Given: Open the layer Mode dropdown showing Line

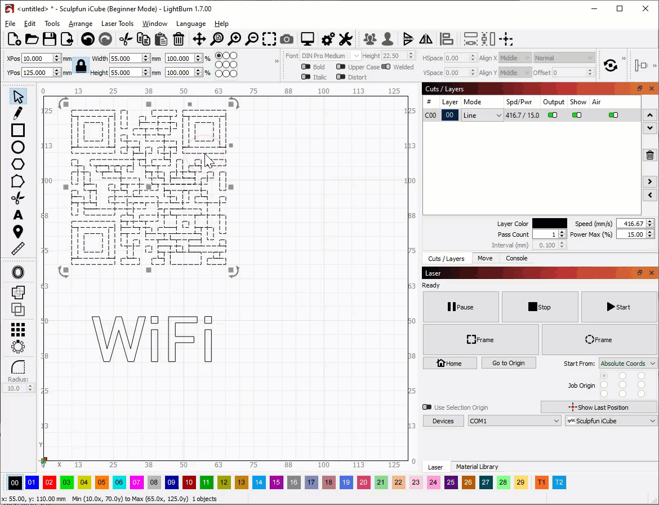Looking at the screenshot, I should (x=482, y=116).
